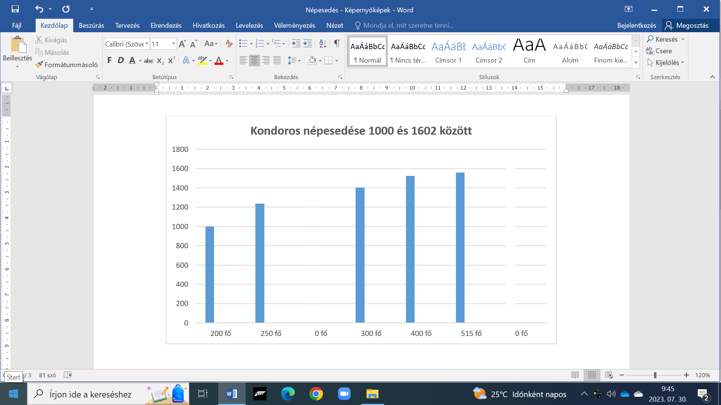Viewport: 721px width, 405px height.
Task: Switch to the Elrendezés tab
Action: [x=166, y=25]
